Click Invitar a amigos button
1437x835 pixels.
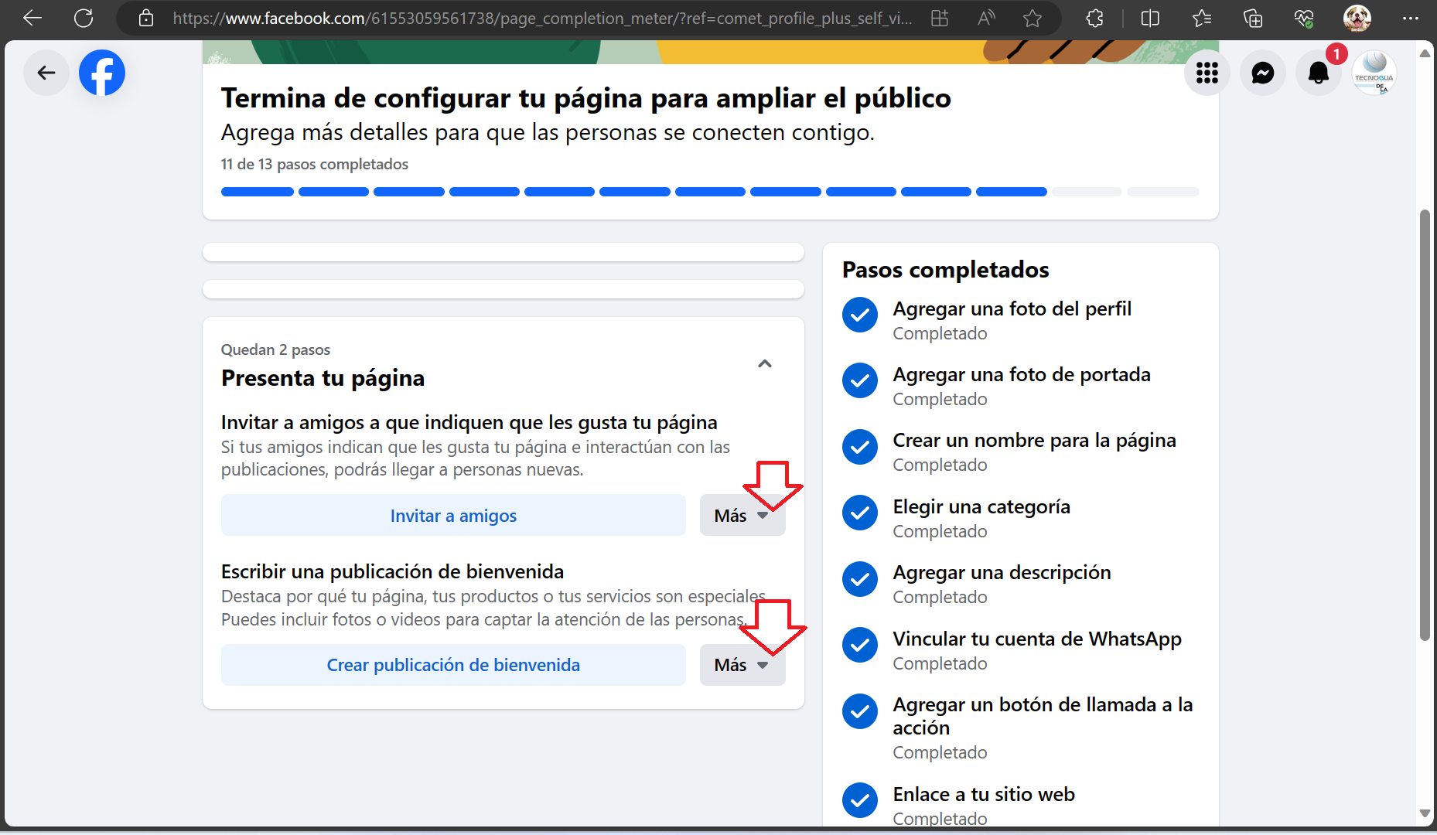453,516
